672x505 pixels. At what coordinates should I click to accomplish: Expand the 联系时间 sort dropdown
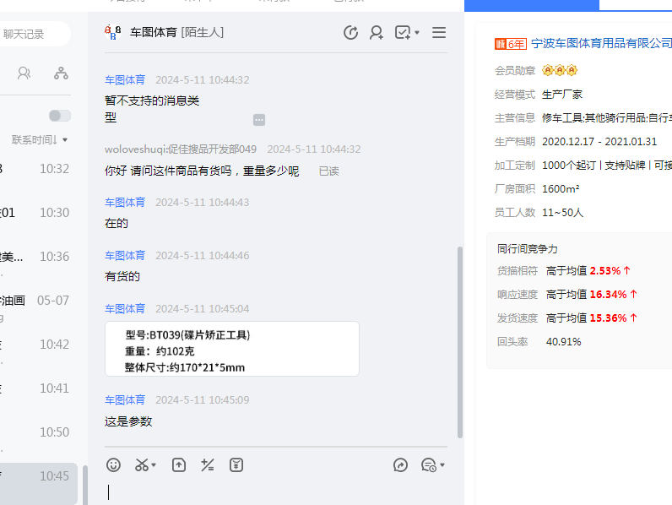coord(65,140)
